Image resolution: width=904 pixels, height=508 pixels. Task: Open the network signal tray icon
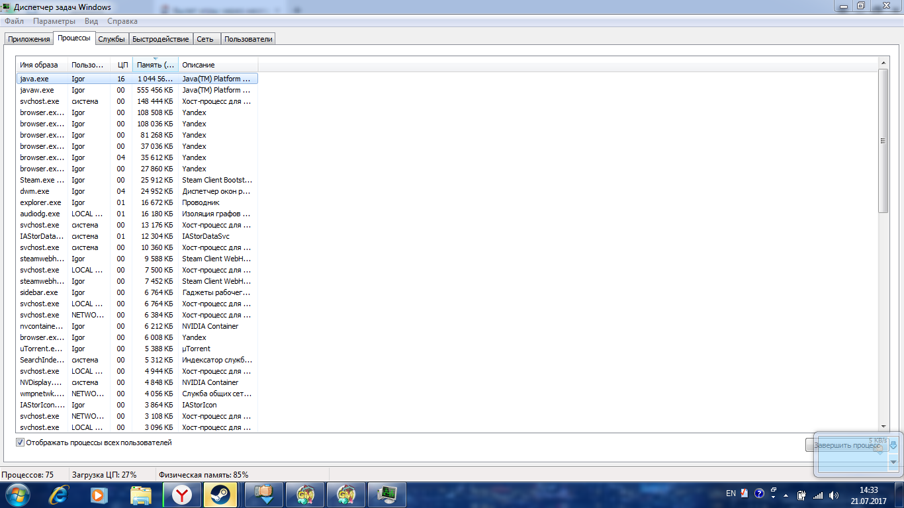(x=818, y=495)
